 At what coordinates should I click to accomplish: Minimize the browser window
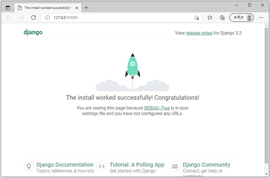(x=237, y=5)
